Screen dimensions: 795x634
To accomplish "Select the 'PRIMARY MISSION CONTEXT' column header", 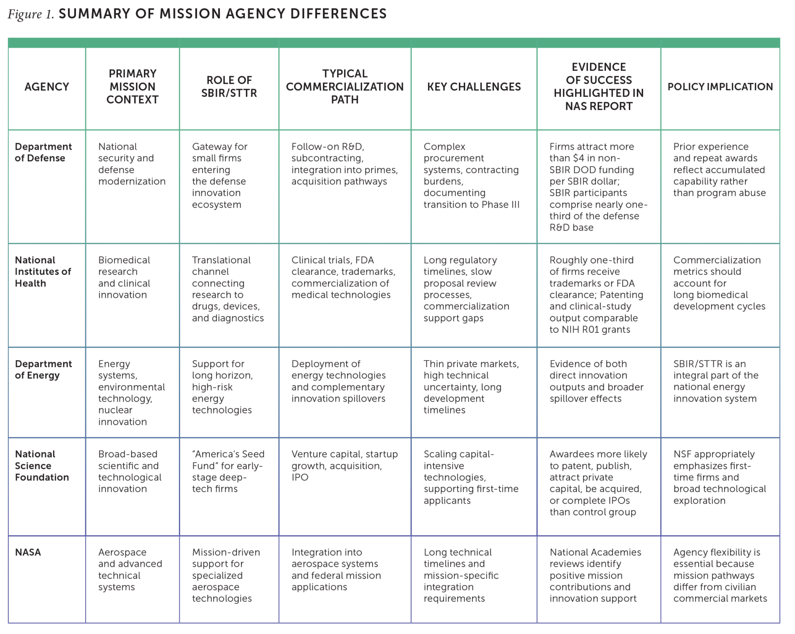I will point(132,87).
